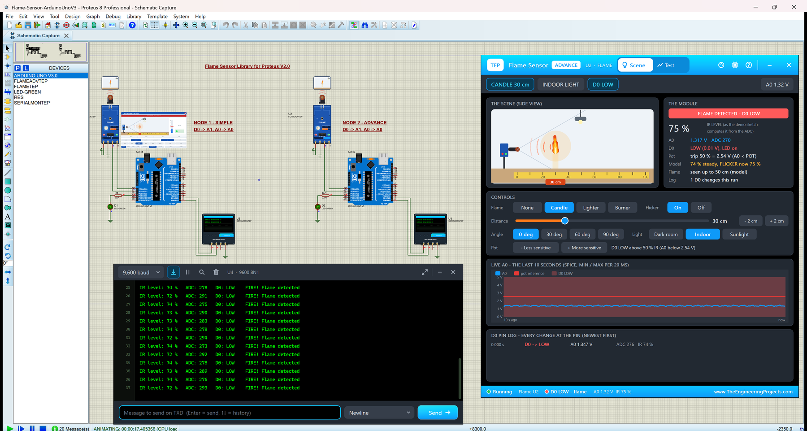
Task: Select the 2D graphics circle tool
Action: click(8, 190)
